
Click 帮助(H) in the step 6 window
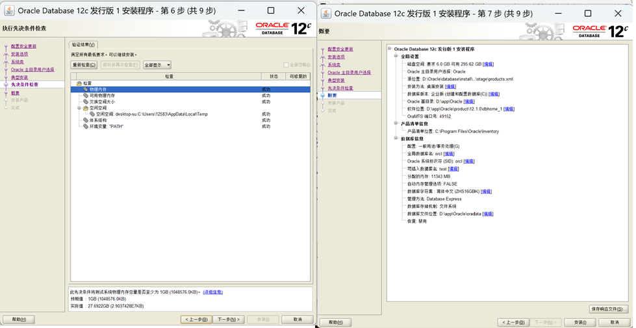[19, 320]
